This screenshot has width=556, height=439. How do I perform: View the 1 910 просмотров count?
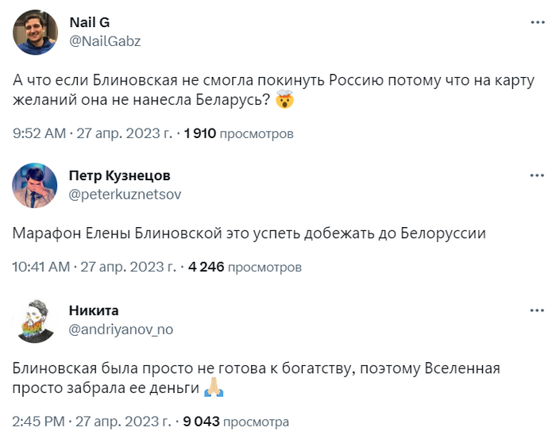coord(238,133)
